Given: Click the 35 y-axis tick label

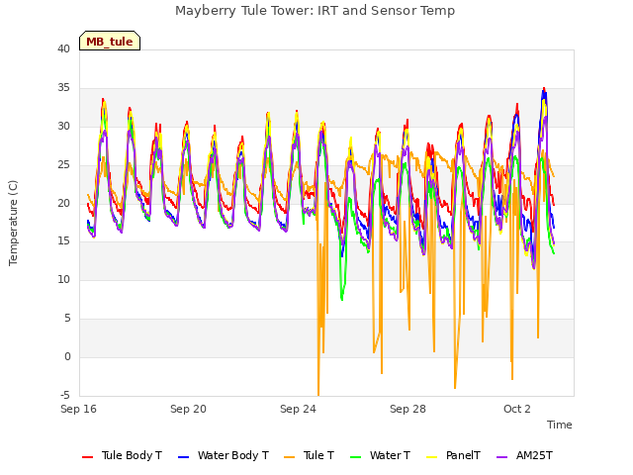Looking at the screenshot, I should pyautogui.click(x=63, y=88).
